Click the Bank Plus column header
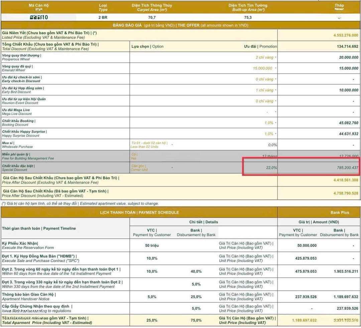Viewport: 361px width, 328px height. 339,212
